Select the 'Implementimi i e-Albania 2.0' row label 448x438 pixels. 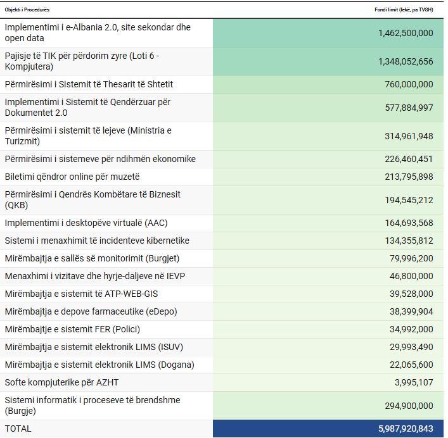(x=98, y=33)
